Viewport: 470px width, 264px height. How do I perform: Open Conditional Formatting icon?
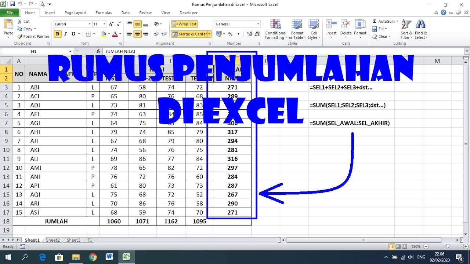click(275, 24)
